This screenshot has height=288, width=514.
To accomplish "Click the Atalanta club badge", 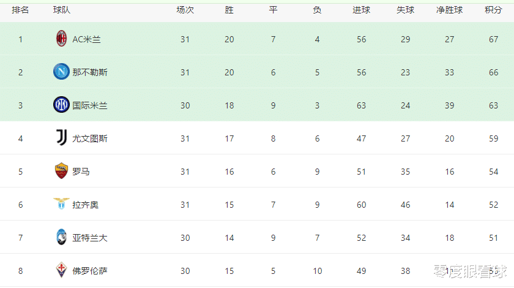I will point(61,237).
